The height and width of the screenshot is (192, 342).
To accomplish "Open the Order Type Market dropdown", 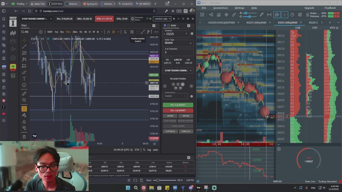I will click(178, 43).
